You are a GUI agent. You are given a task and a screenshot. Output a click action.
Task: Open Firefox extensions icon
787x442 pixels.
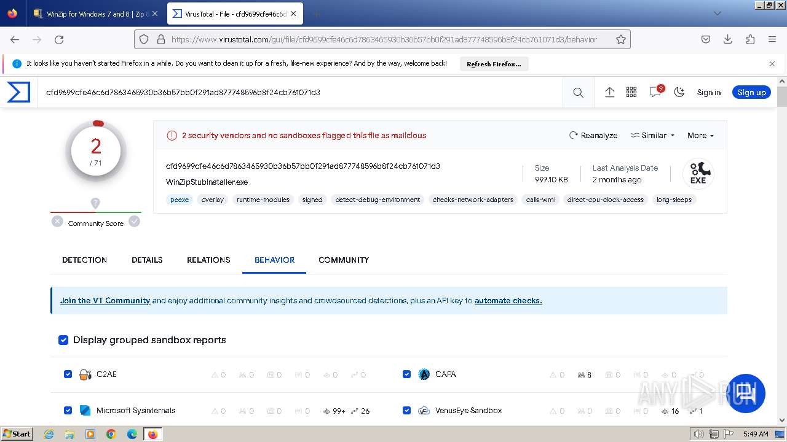click(750, 39)
